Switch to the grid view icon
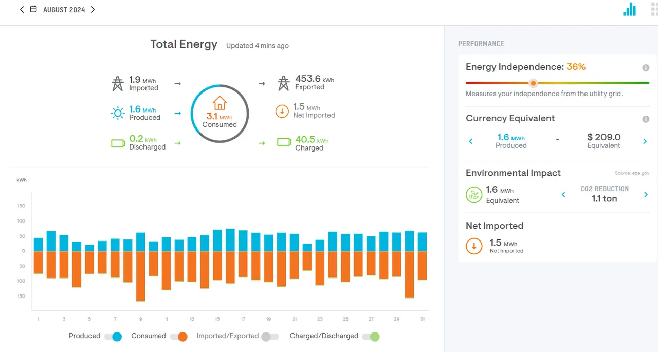The image size is (658, 352). coord(654,9)
